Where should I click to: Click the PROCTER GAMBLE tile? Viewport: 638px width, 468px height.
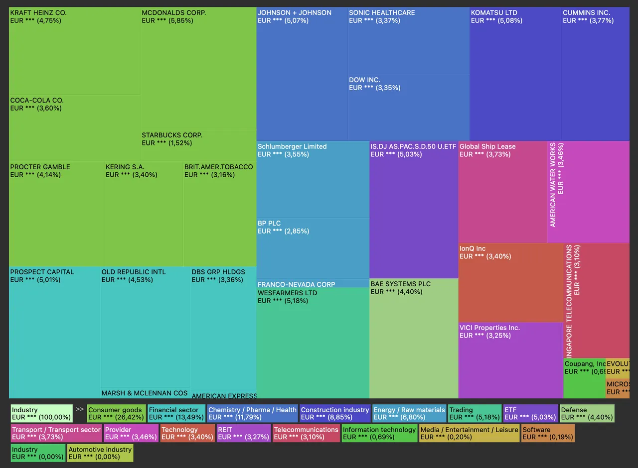coord(57,214)
